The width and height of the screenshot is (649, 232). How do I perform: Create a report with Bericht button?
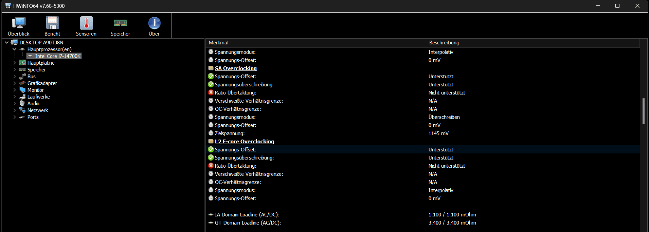[x=52, y=26]
